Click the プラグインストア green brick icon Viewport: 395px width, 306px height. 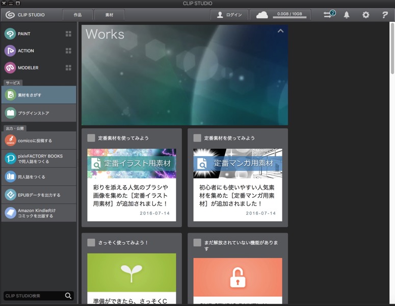10,113
